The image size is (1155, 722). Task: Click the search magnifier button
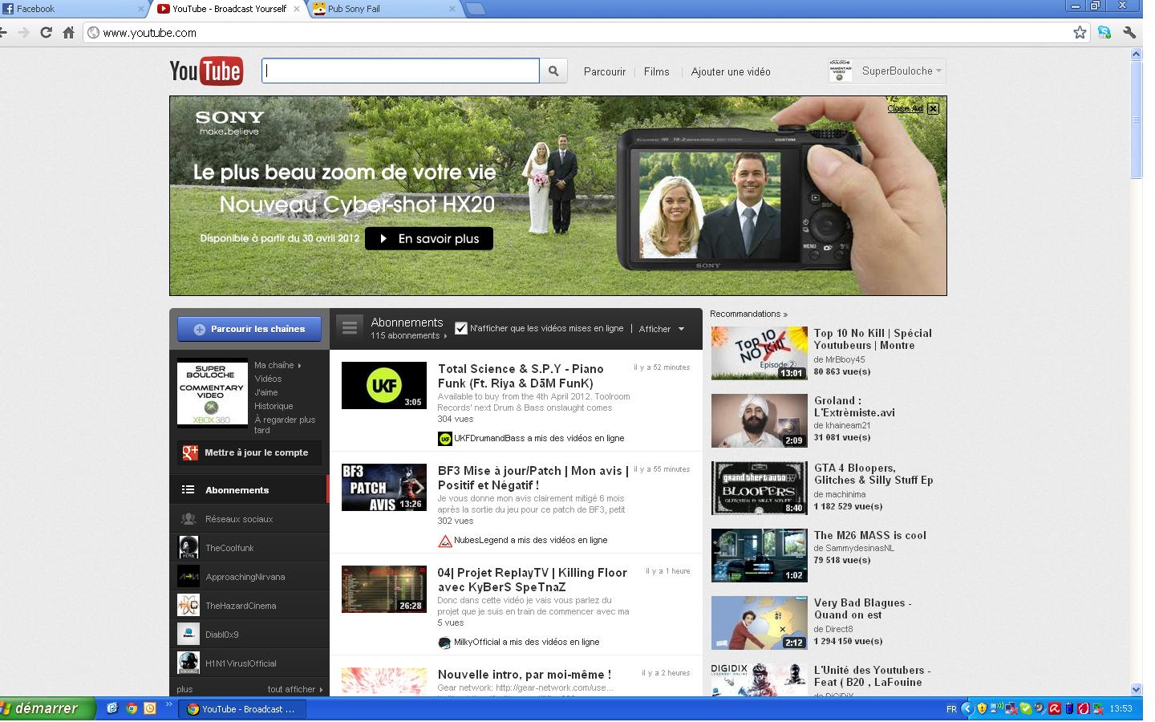pyautogui.click(x=553, y=71)
